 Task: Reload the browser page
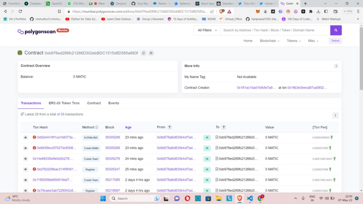click(20, 11)
